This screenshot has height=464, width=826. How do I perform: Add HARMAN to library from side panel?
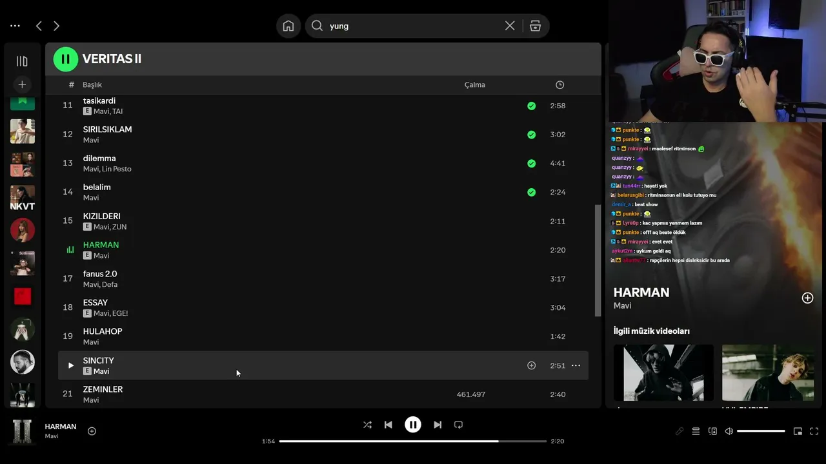coord(807,298)
